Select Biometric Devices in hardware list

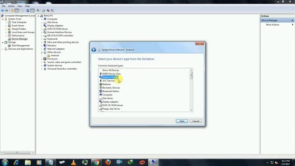point(111,88)
